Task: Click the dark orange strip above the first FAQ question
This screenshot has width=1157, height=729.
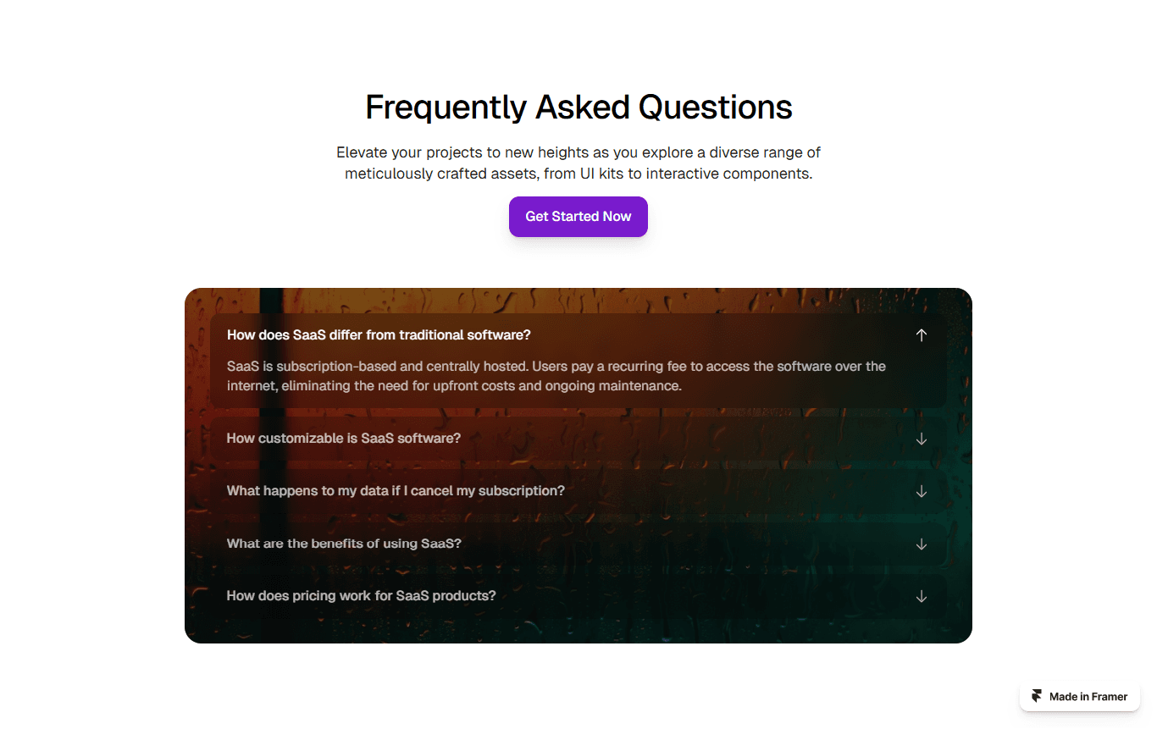Action: pos(578,301)
